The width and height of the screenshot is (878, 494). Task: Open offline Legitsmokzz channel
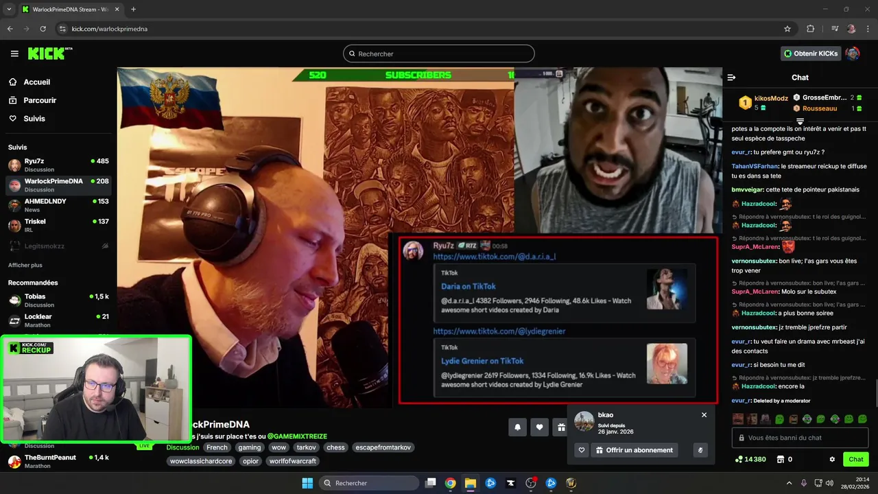[x=58, y=246]
